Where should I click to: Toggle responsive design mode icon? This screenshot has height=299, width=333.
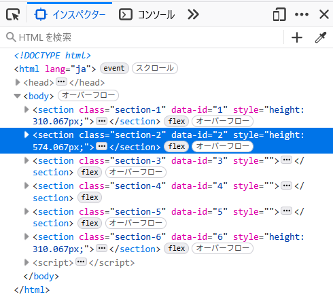pyautogui.click(x=279, y=14)
